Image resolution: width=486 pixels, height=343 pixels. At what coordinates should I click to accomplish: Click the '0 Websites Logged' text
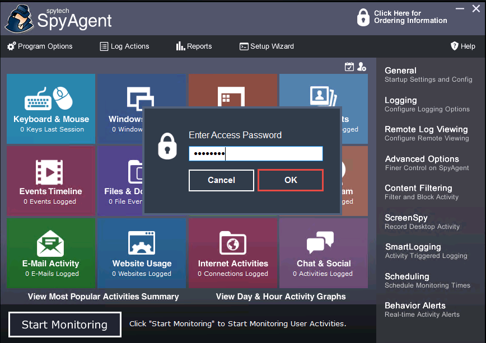coord(142,274)
